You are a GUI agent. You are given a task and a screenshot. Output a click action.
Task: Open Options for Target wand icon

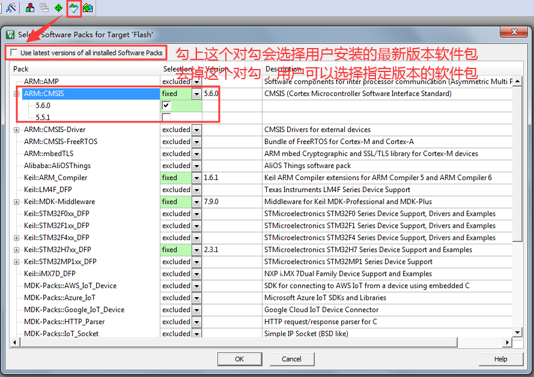click(x=11, y=7)
